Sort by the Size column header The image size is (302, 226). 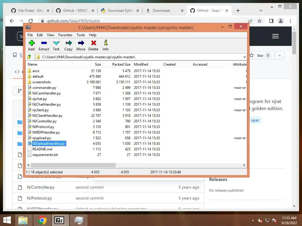88,64
